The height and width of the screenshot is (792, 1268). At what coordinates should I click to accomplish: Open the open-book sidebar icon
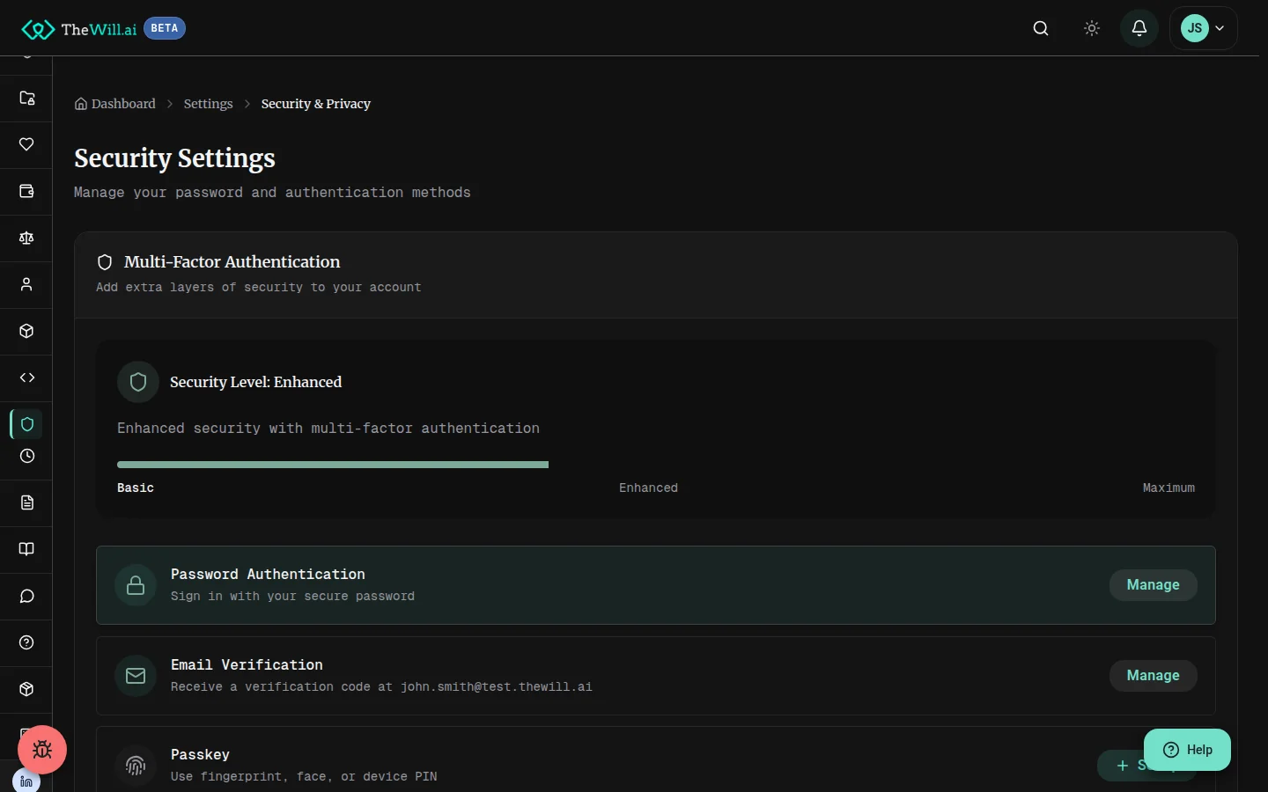[27, 549]
